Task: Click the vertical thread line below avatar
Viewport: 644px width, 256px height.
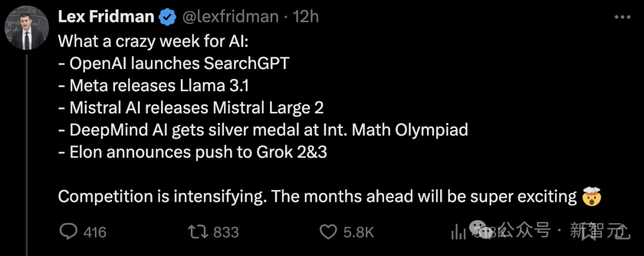Action: point(27,155)
